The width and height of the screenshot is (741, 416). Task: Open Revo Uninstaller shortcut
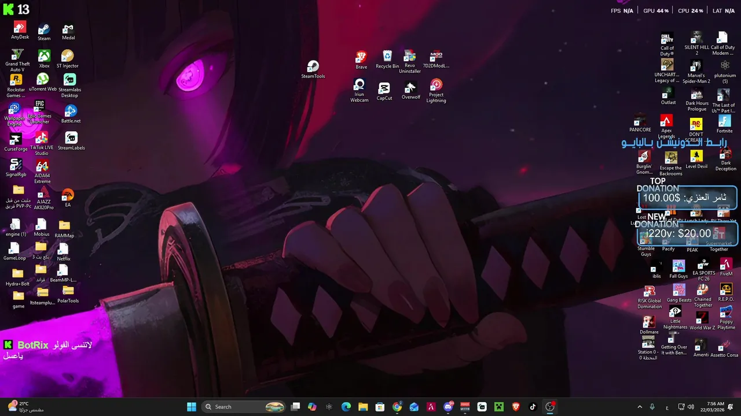tap(410, 62)
